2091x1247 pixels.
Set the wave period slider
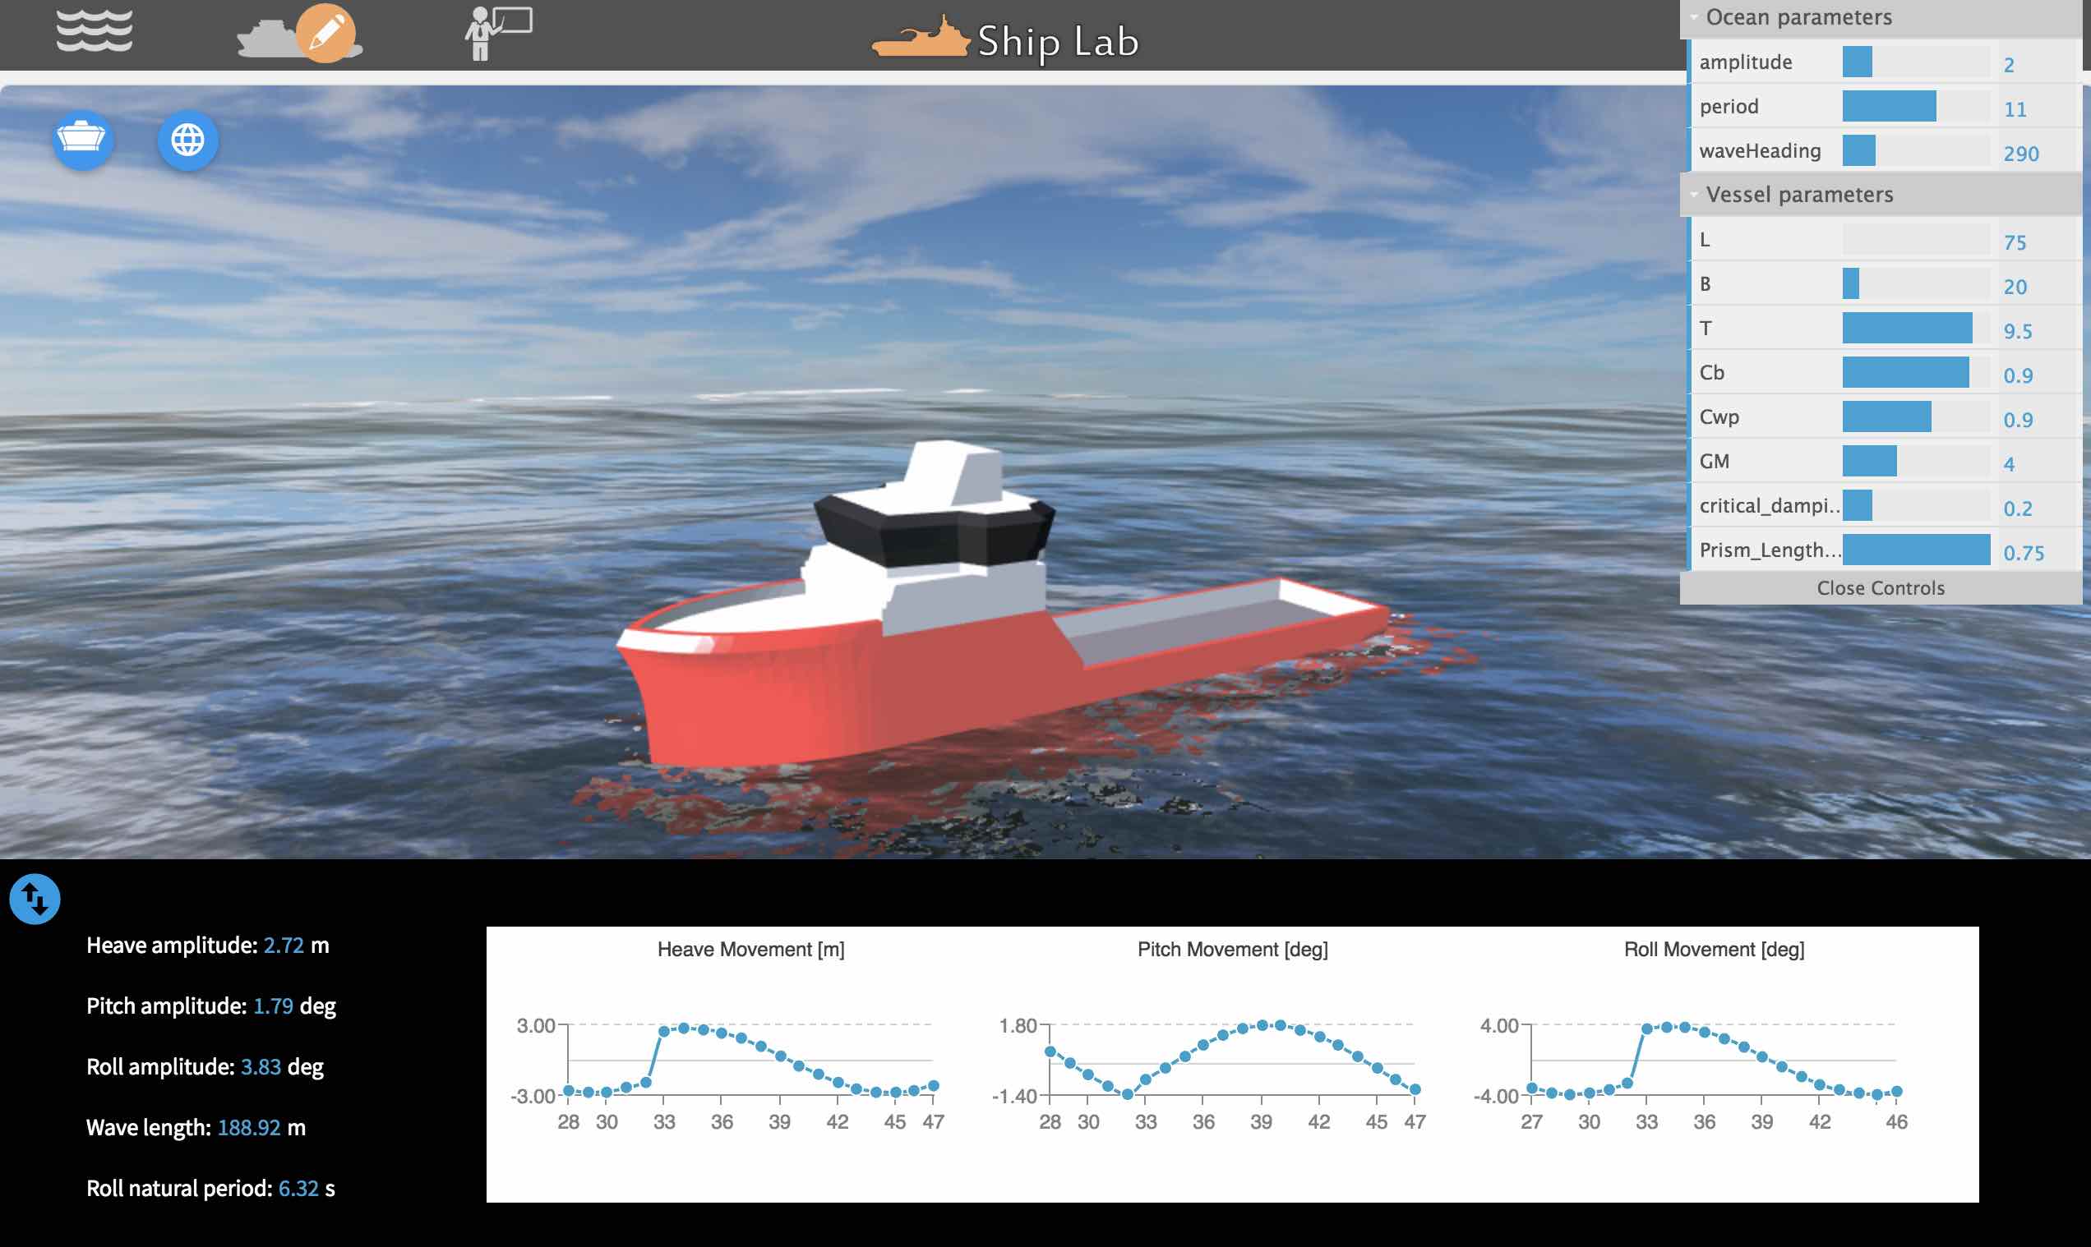point(1915,107)
